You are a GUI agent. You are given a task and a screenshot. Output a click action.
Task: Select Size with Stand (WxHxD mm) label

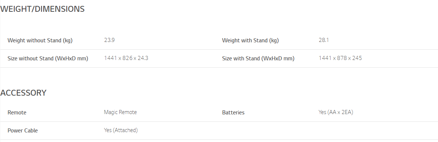(x=258, y=58)
